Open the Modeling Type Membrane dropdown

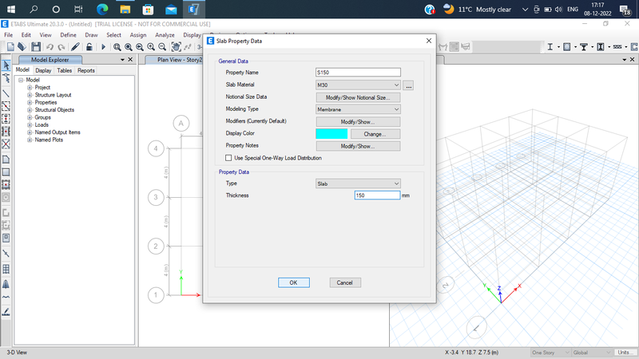point(358,109)
